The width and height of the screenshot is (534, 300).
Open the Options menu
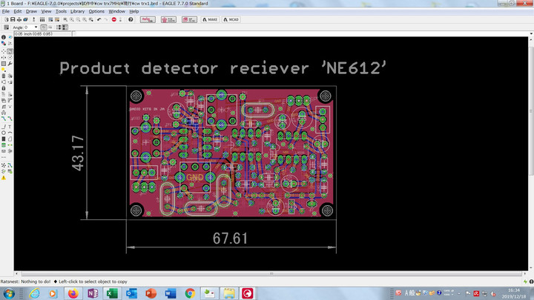tap(96, 11)
